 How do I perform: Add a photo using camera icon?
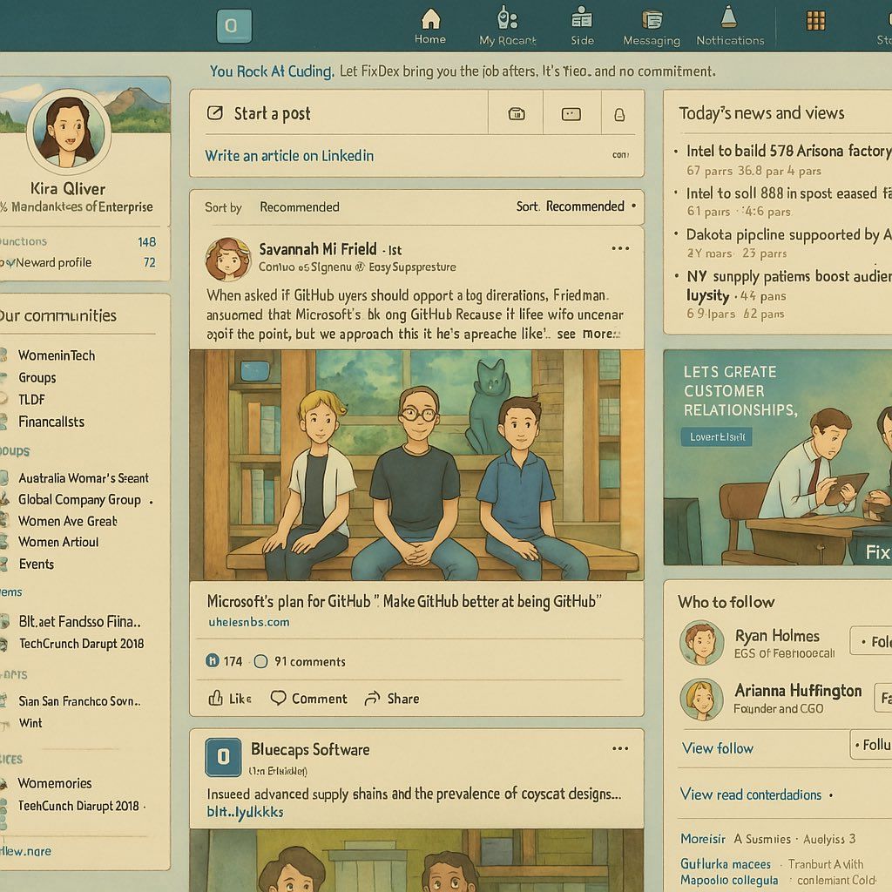click(x=516, y=114)
